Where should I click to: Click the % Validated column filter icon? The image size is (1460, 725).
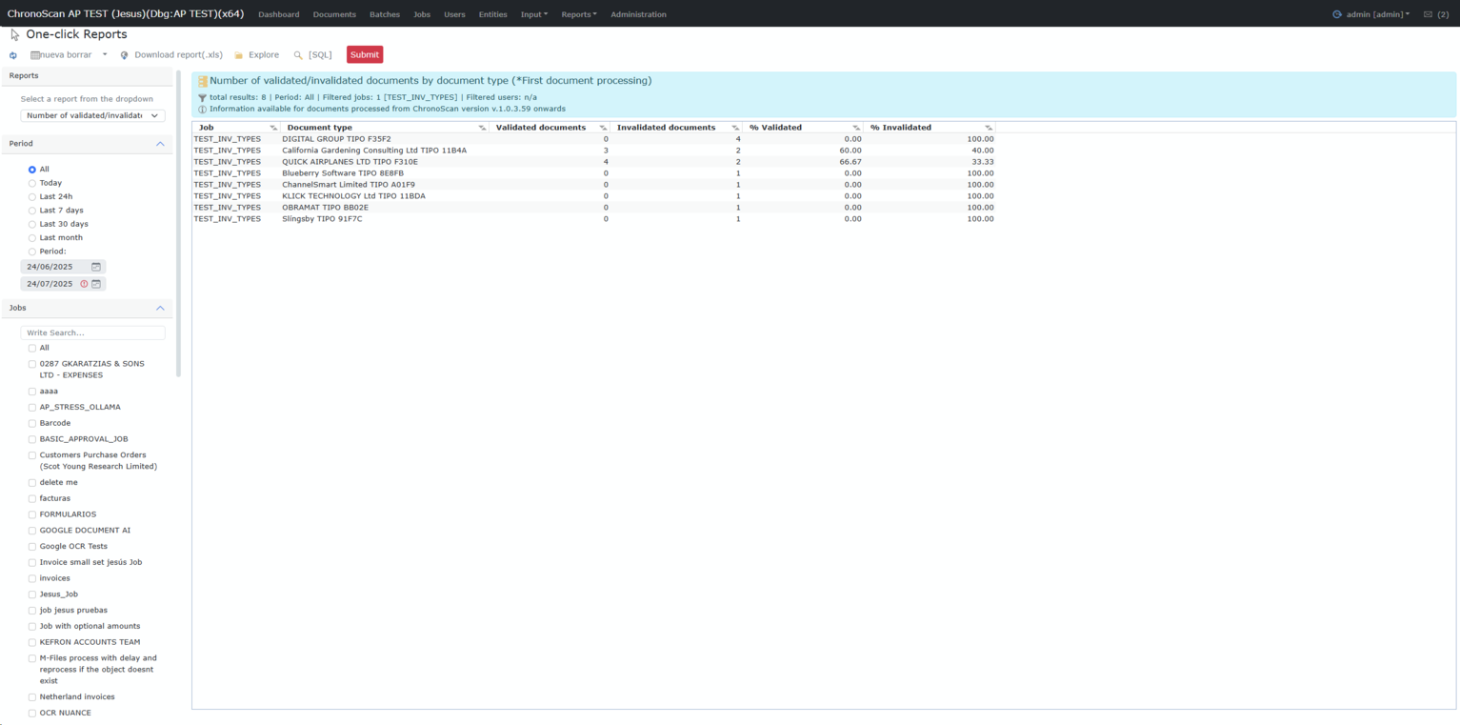point(855,128)
